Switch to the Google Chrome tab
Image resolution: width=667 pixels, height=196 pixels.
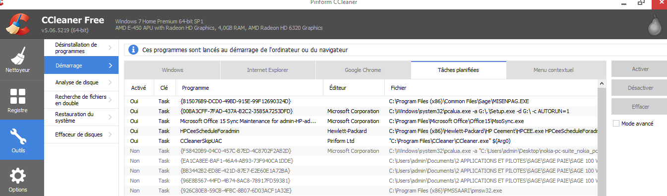click(x=363, y=70)
